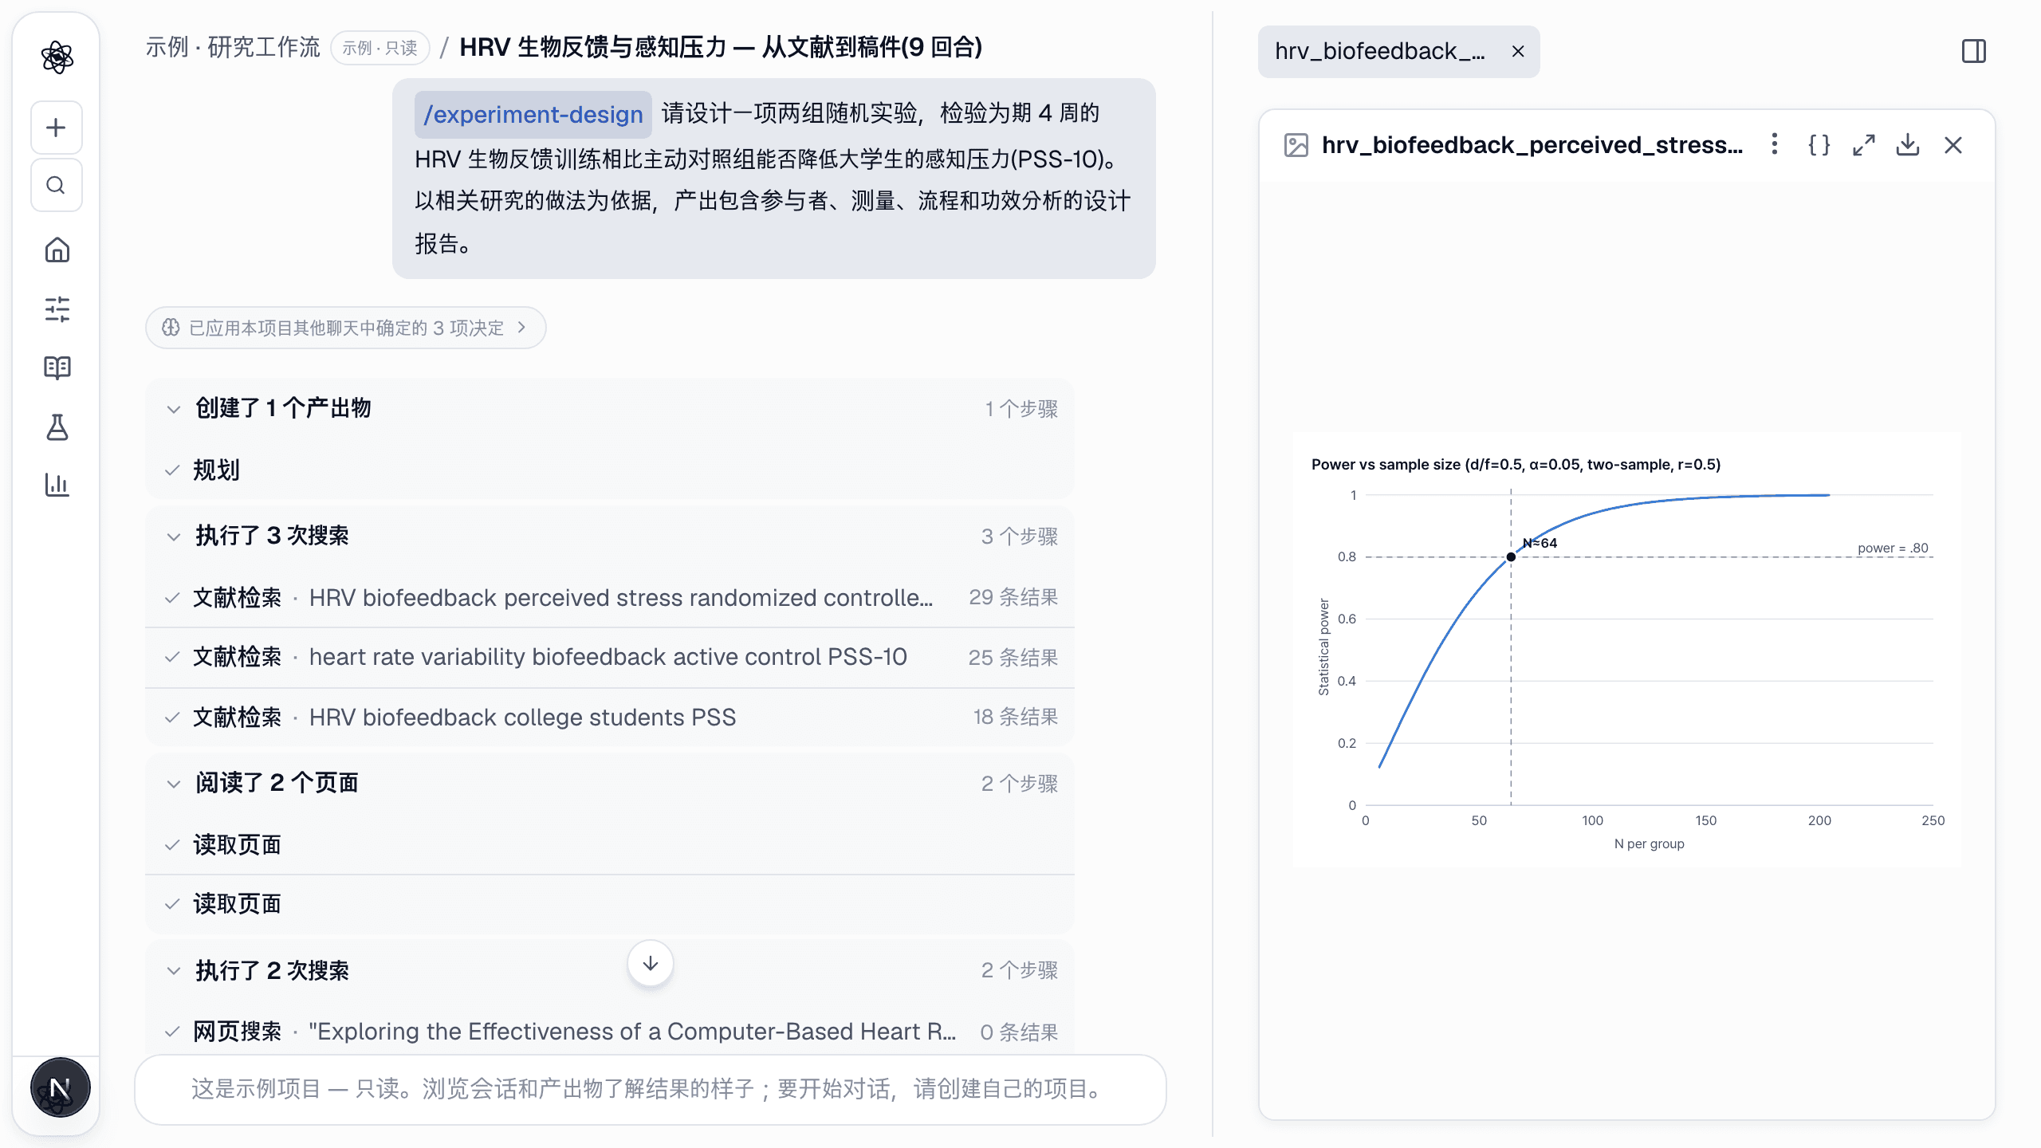Click the image file icon beside artifact title
The image size is (2041, 1148).
pos(1296,145)
